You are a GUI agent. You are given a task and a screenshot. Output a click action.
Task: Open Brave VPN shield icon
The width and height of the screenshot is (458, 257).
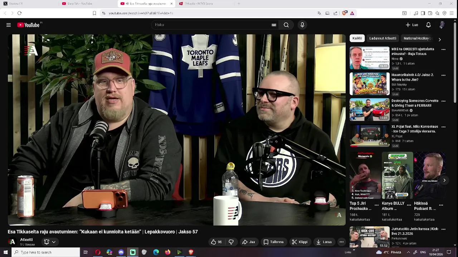tap(444, 13)
